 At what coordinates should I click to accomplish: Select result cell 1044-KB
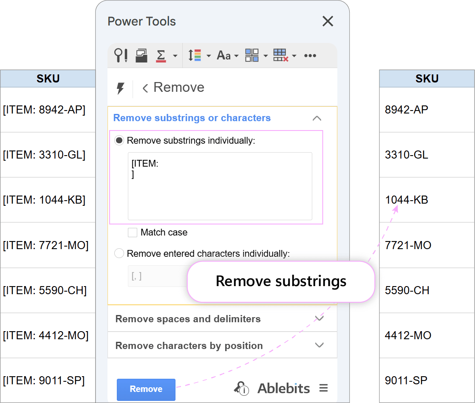pyautogui.click(x=427, y=200)
